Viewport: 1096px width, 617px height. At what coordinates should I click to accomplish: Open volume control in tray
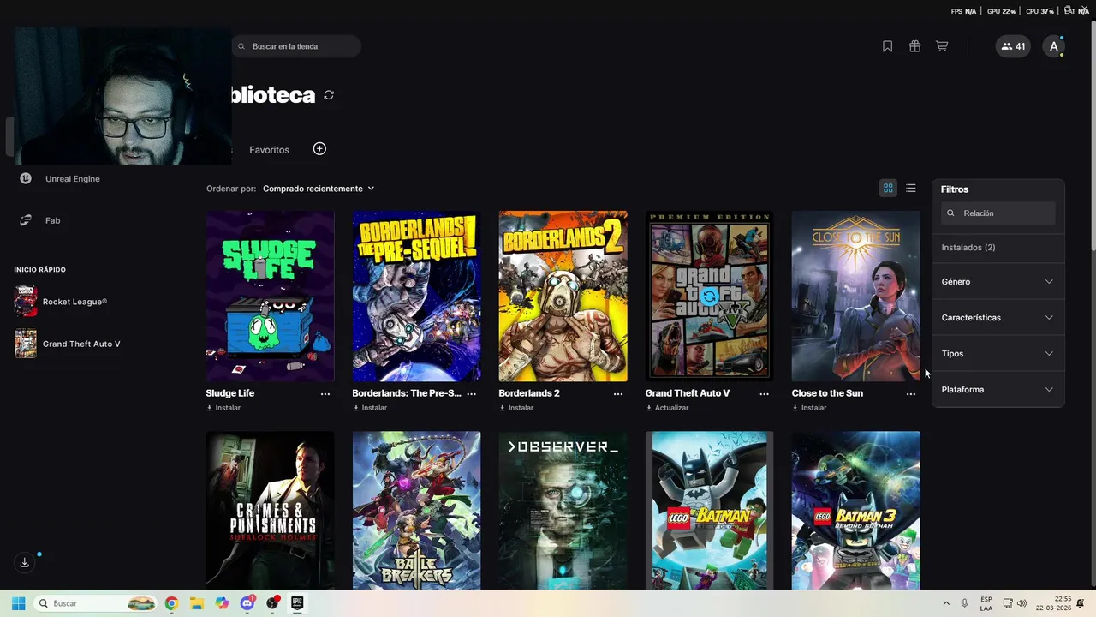(x=1022, y=603)
